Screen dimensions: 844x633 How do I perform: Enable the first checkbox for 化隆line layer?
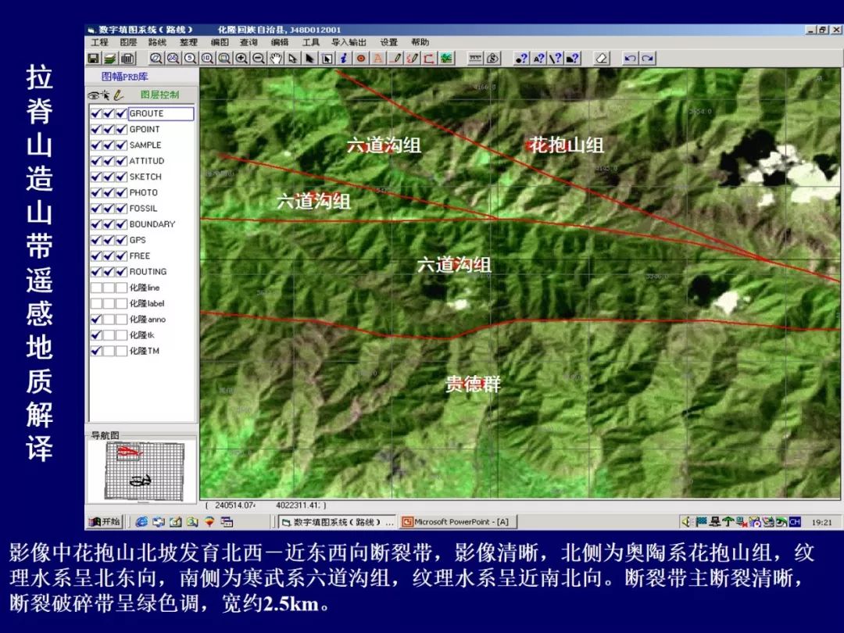95,288
